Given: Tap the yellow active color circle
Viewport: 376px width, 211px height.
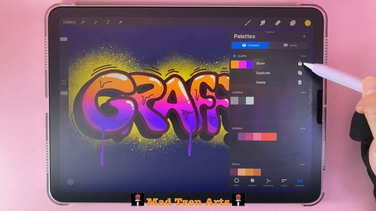Looking at the screenshot, I should (x=308, y=23).
